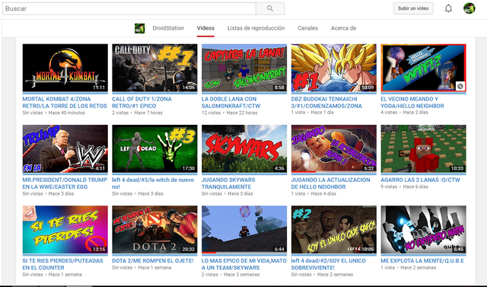
Task: Click title SI TE RIES PIERDES video link
Action: (62, 264)
